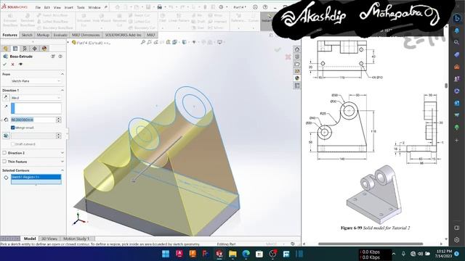Click the Print icon in the top toolbar

(x=160, y=7)
